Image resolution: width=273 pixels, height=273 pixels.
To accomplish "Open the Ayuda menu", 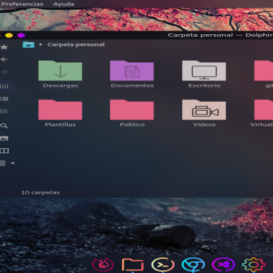I will pos(63,4).
